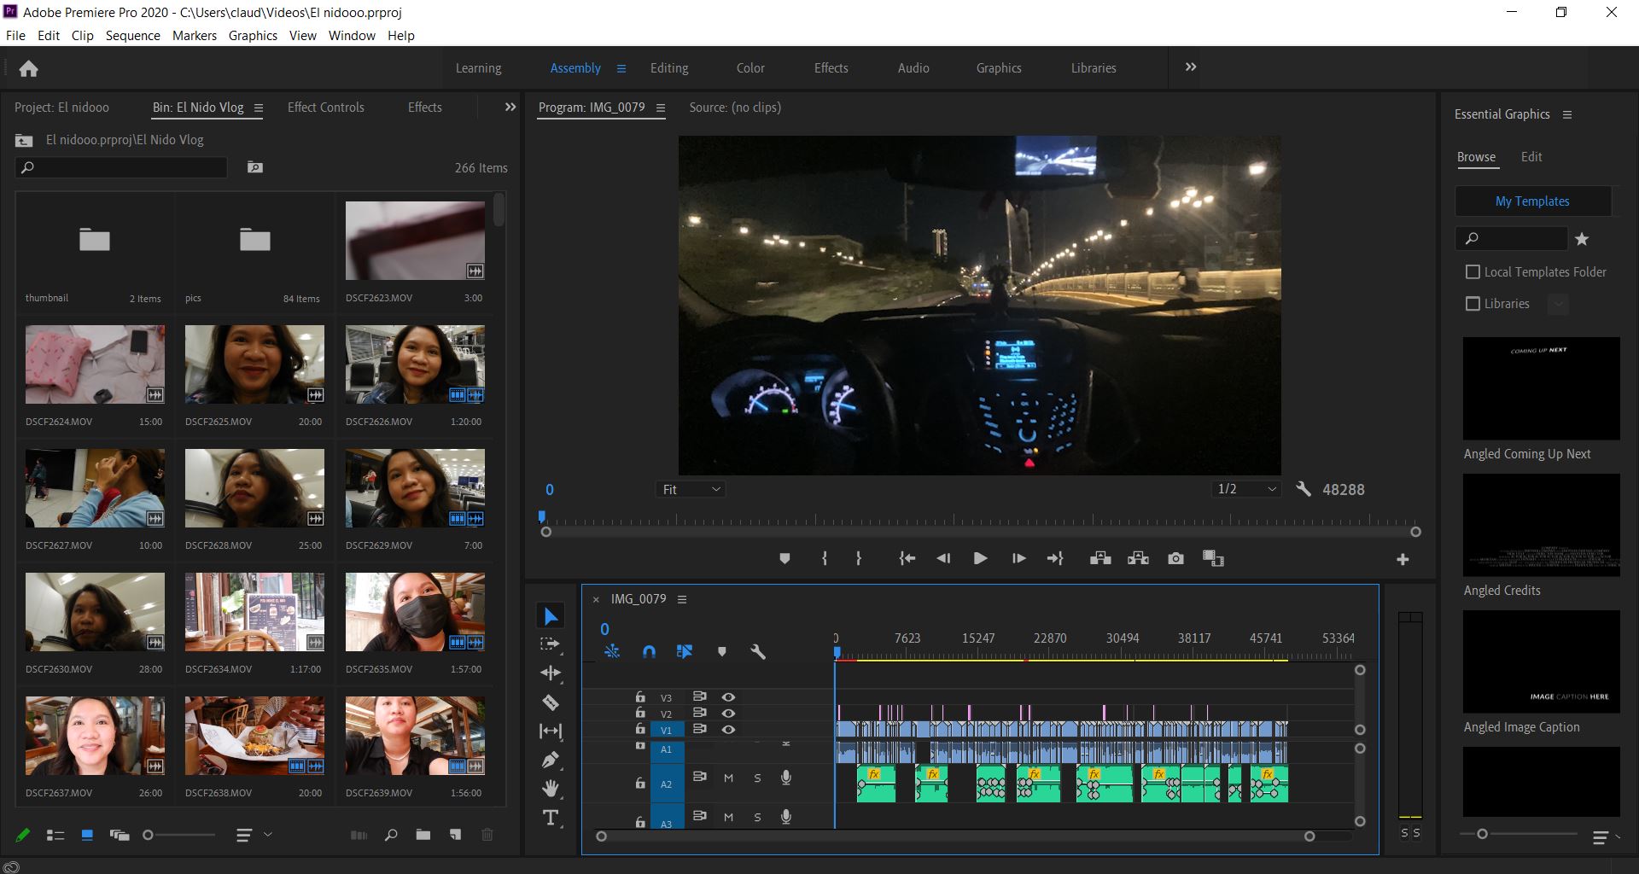
Task: Step back one frame
Action: pyautogui.click(x=943, y=558)
